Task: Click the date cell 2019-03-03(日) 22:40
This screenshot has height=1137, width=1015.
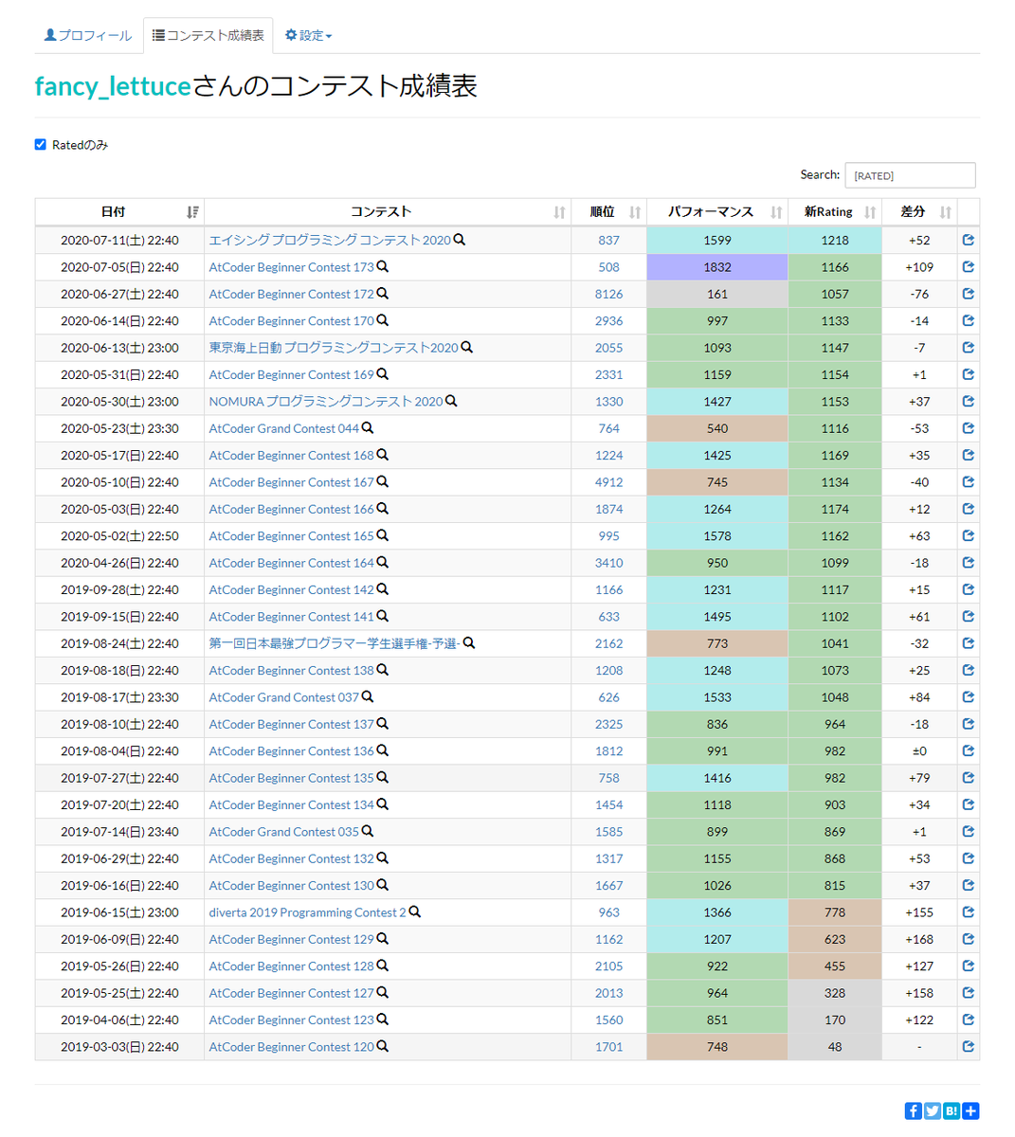Action: tap(119, 1047)
